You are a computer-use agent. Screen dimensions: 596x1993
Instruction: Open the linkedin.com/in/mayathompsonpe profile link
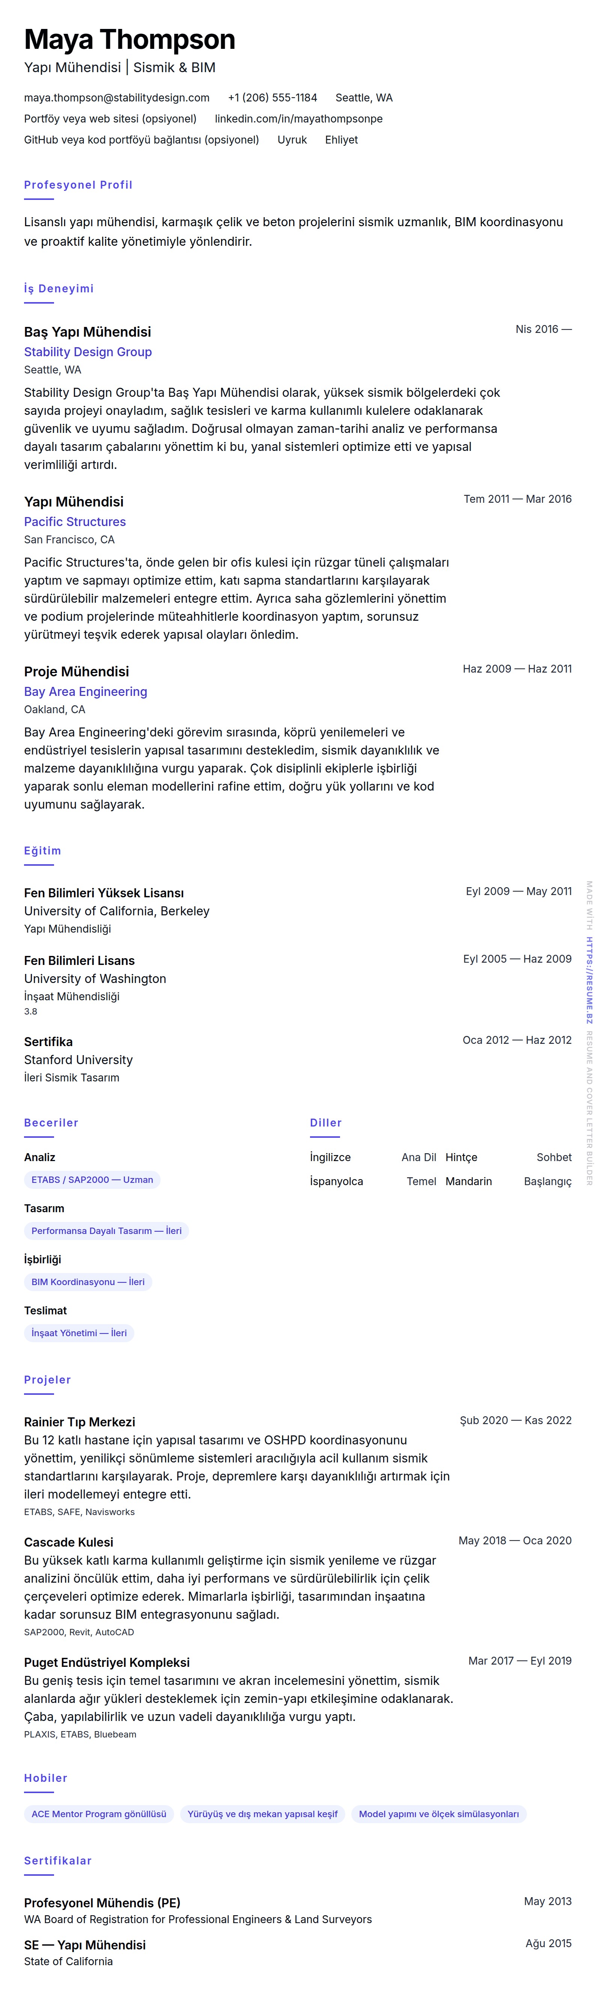coord(298,118)
